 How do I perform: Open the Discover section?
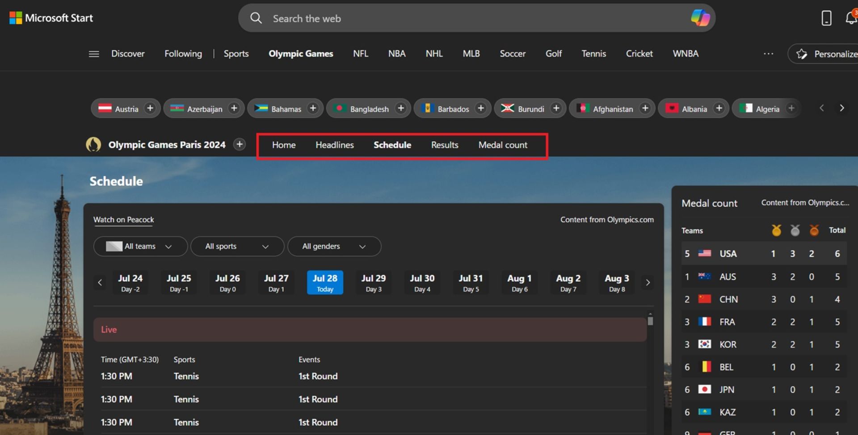click(128, 54)
